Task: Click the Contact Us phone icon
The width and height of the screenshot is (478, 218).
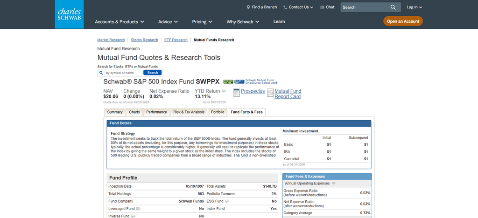Action: point(285,7)
